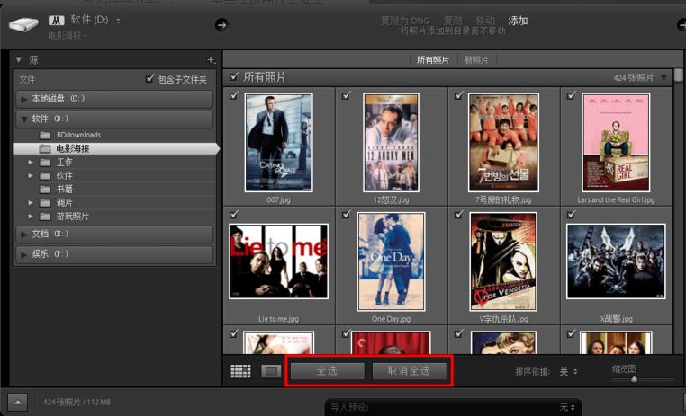Image resolution: width=686 pixels, height=416 pixels.
Task: Choose the 复制 import mode
Action: 452,21
